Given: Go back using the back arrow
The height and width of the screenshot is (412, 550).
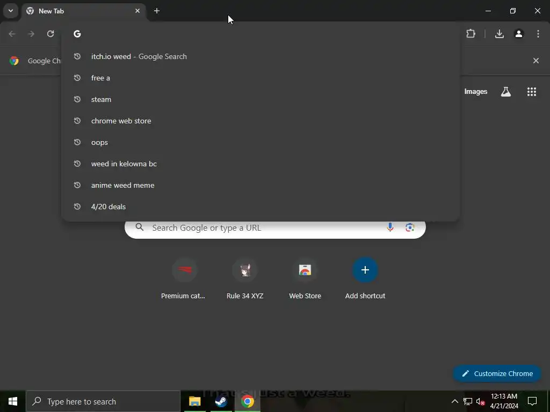Looking at the screenshot, I should click(12, 34).
